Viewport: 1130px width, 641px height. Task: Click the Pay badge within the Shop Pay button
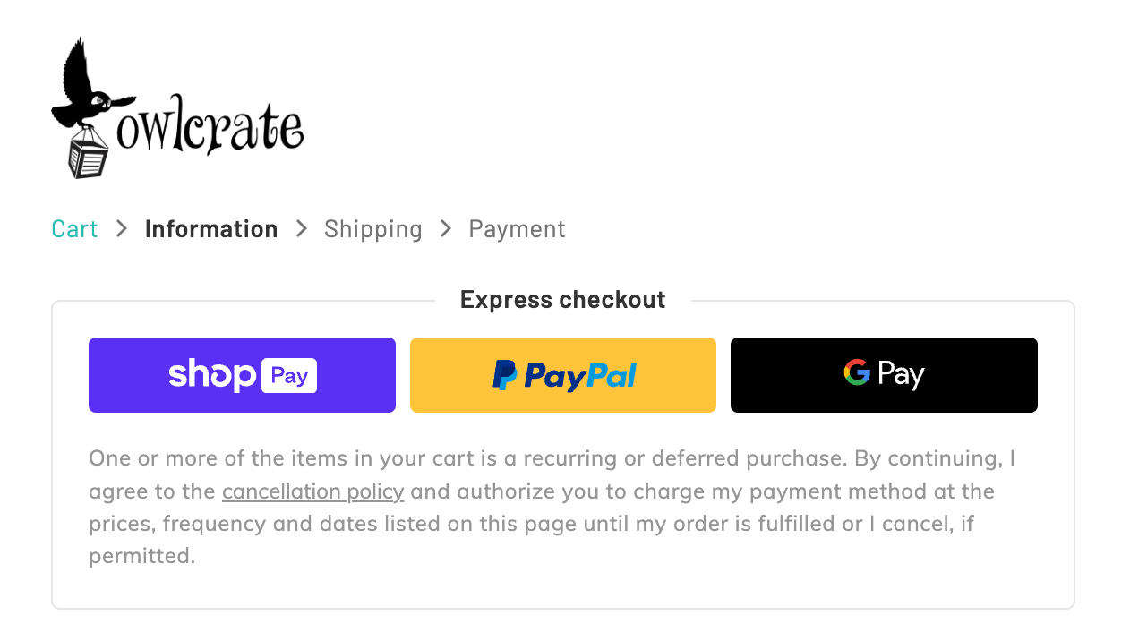[x=290, y=375]
